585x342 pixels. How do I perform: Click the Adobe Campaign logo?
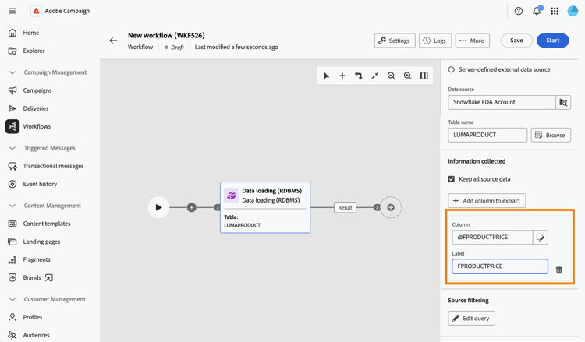pyautogui.click(x=36, y=11)
